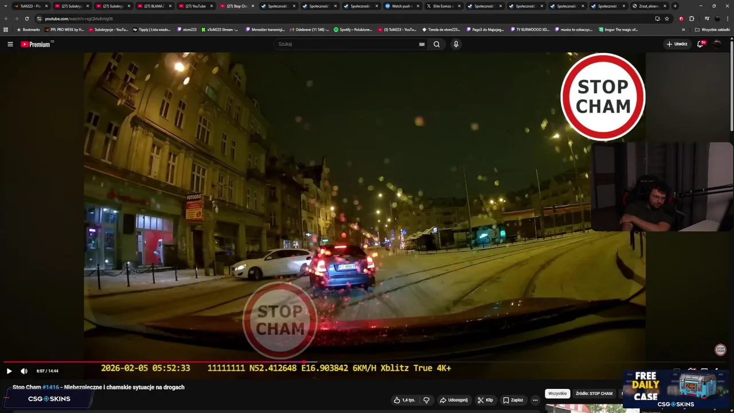Open more actions three-dot menu
The image size is (734, 413).
535,400
